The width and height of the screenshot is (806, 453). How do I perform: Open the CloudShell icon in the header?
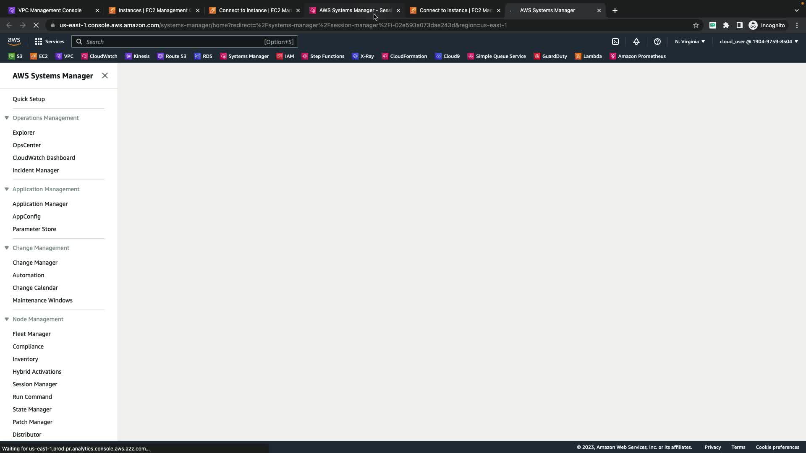[615, 42]
